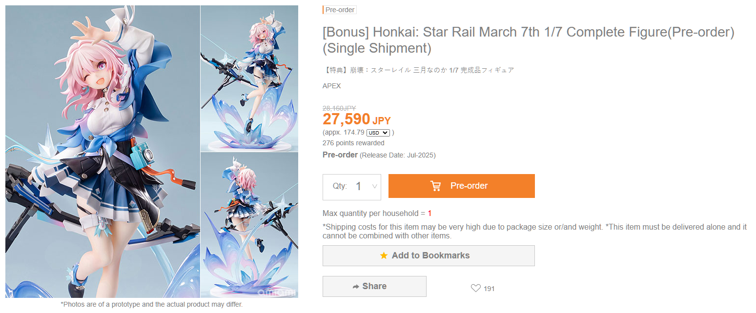Image resolution: width=756 pixels, height=313 pixels.
Task: Click the yellow star bookmark icon
Action: pos(384,255)
